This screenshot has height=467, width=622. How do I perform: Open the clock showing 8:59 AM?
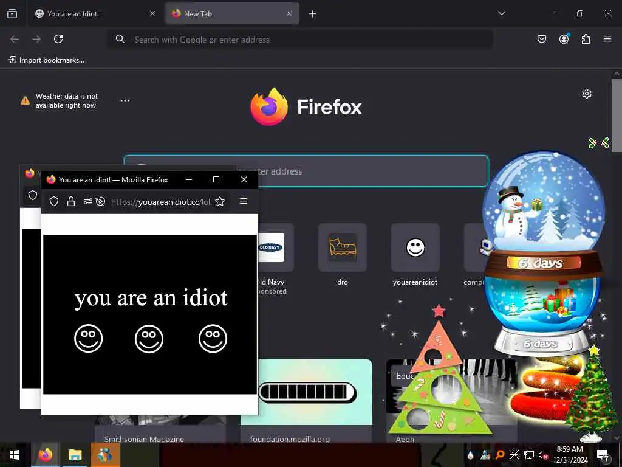tap(570, 455)
